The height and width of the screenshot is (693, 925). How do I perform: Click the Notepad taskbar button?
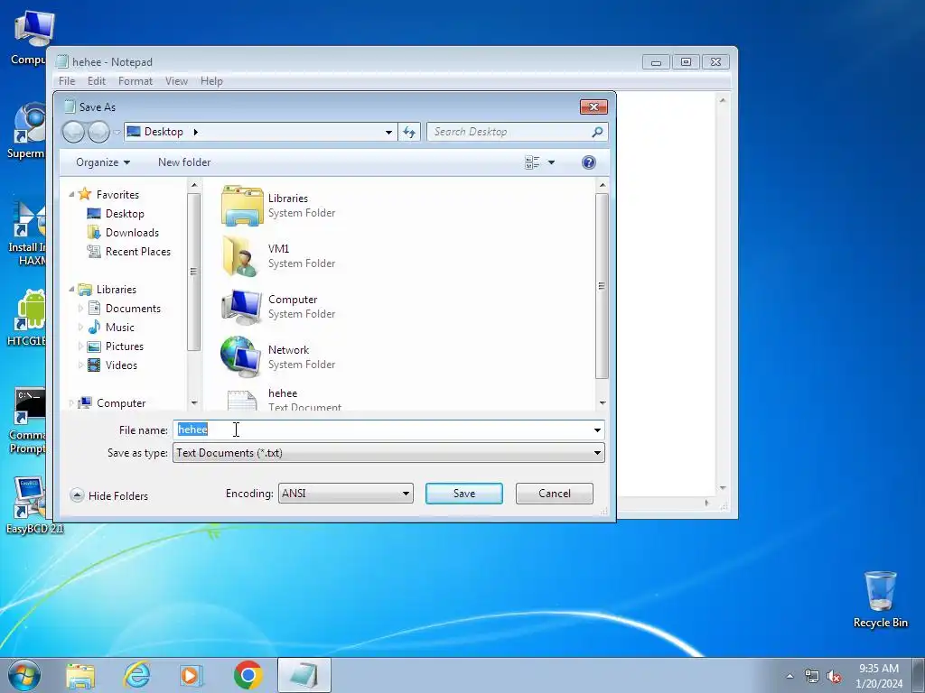pos(304,675)
